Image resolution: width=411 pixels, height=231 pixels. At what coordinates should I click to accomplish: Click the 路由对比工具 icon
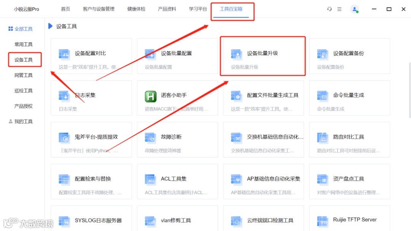pos(322,138)
